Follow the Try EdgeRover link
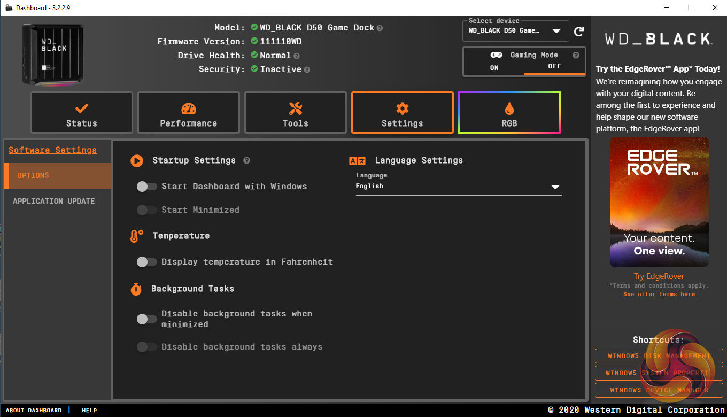Image resolution: width=727 pixels, height=418 pixels. click(x=659, y=276)
